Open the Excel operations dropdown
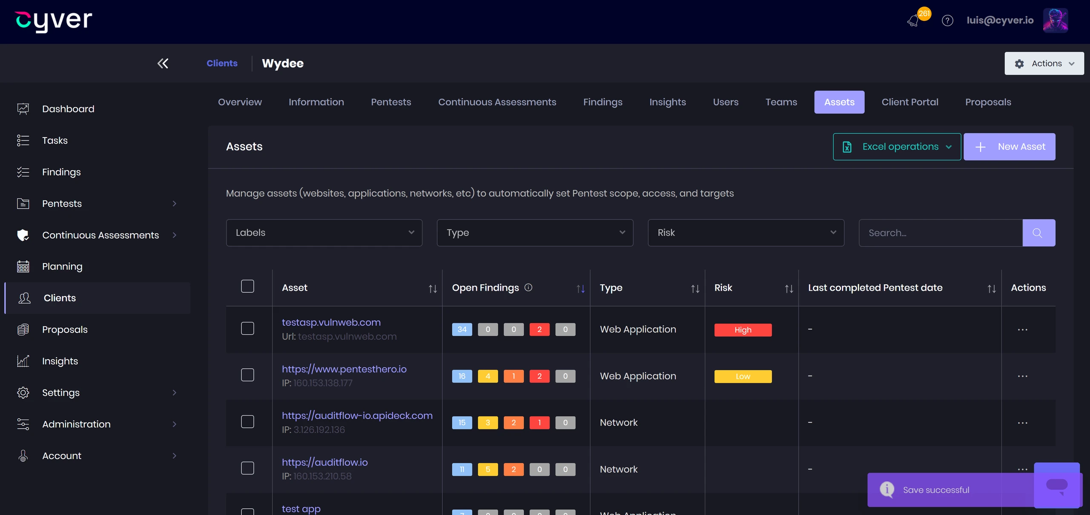The image size is (1090, 515). coord(897,147)
